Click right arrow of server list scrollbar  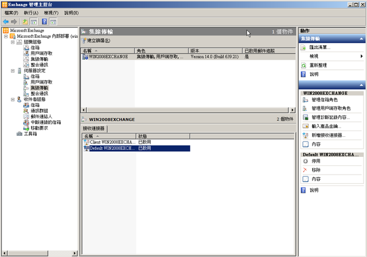click(x=292, y=110)
